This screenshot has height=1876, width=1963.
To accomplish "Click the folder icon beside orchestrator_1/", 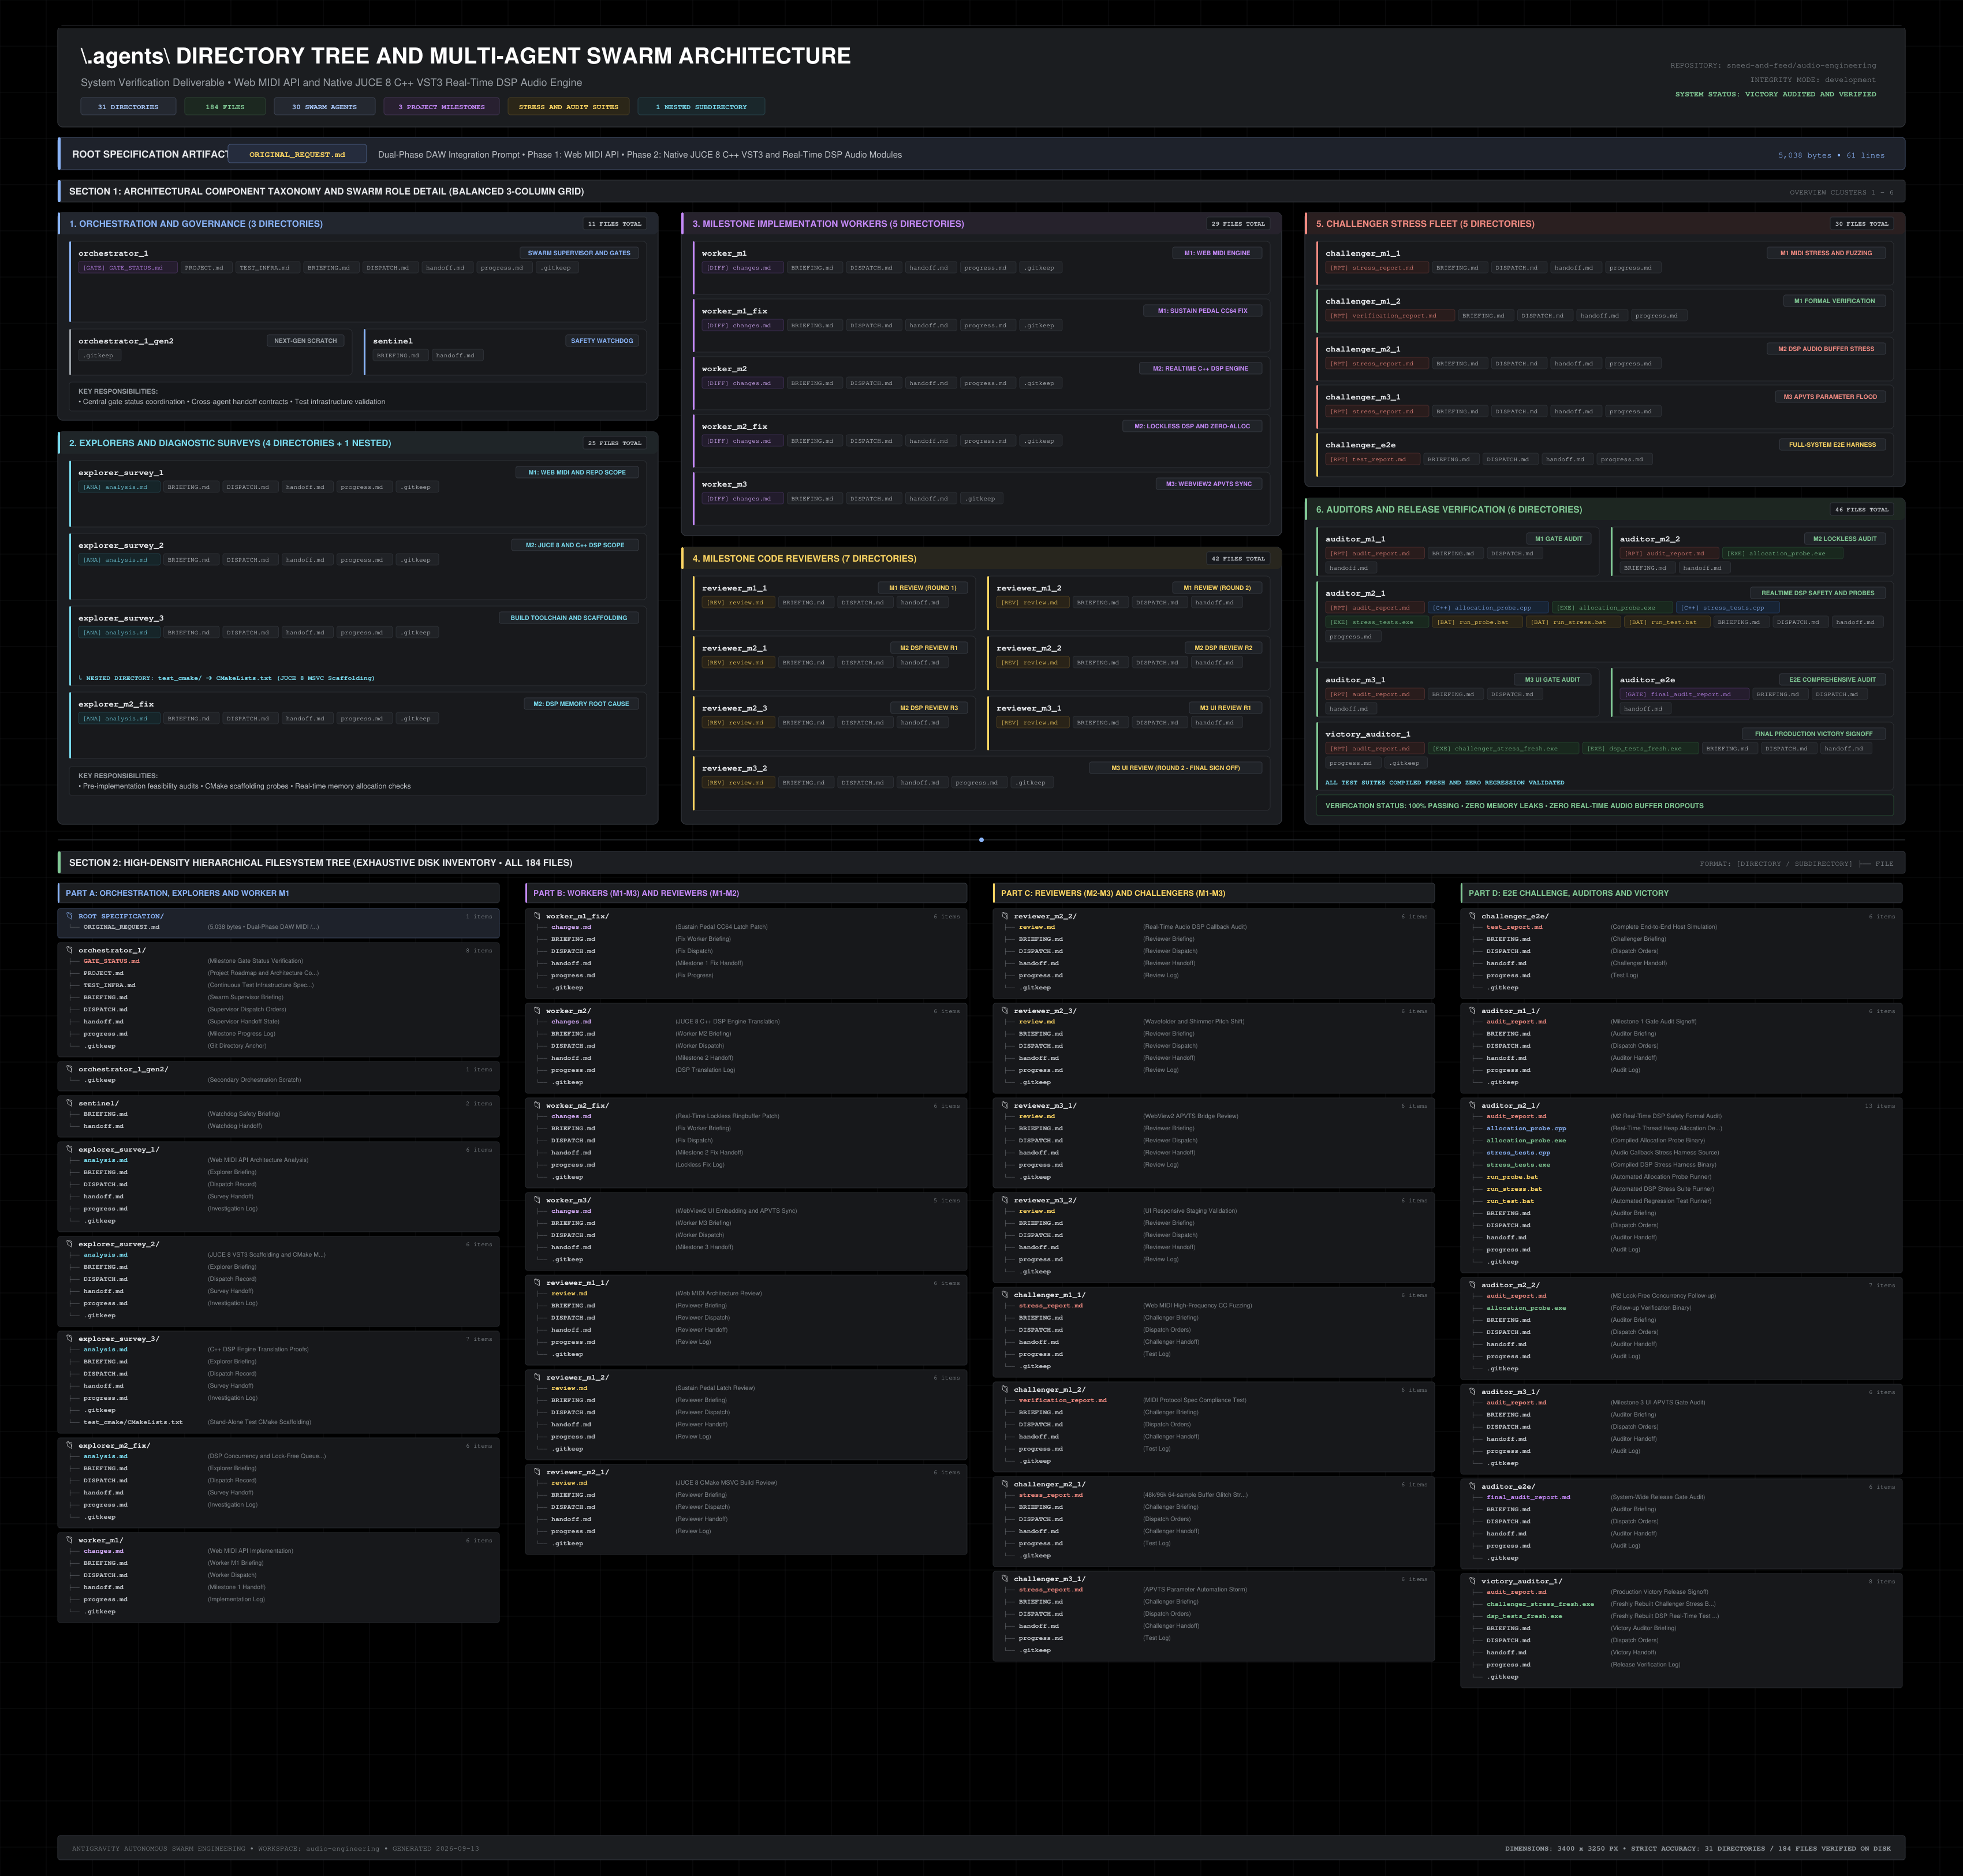I will [x=70, y=950].
